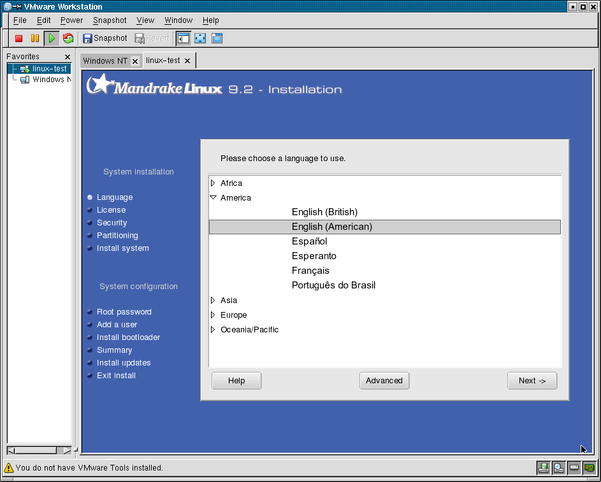Maximize the VMware Workstation window
Viewport: 601px width, 482px height.
point(583,7)
